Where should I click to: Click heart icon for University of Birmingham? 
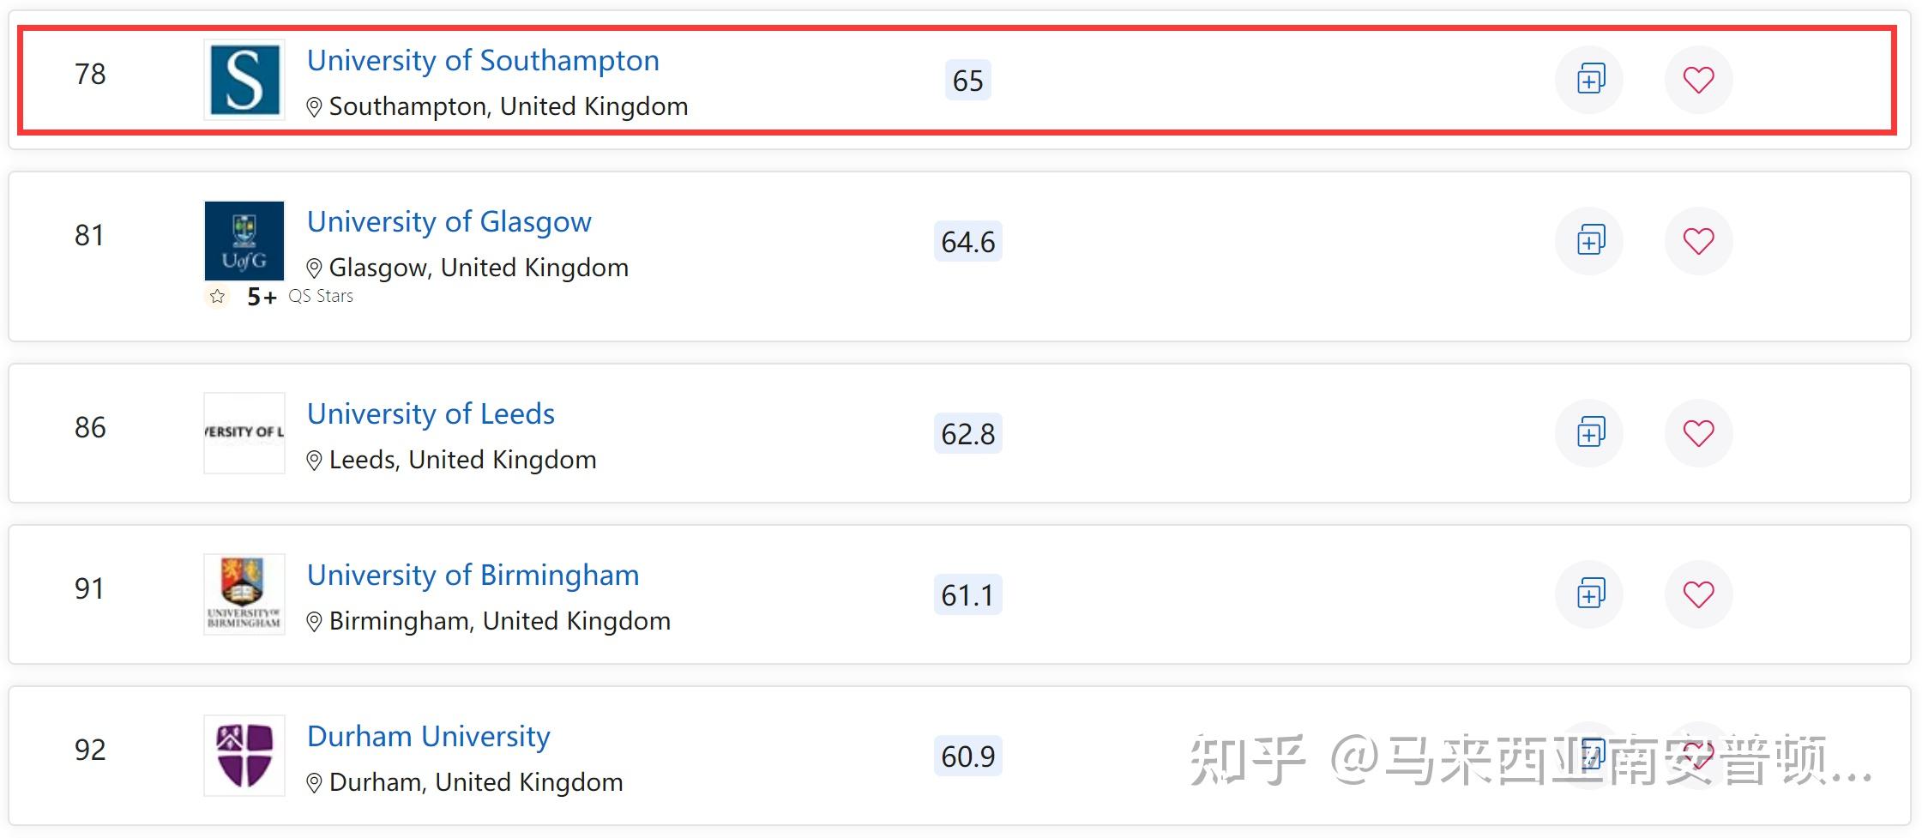pos(1698,594)
